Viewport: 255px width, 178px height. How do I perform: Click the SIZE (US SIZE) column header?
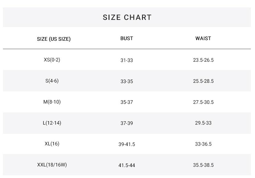(54, 39)
